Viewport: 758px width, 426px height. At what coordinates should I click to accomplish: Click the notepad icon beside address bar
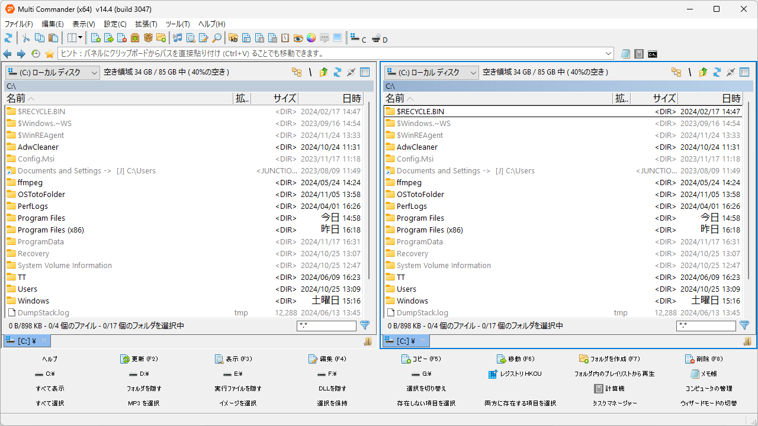(626, 54)
